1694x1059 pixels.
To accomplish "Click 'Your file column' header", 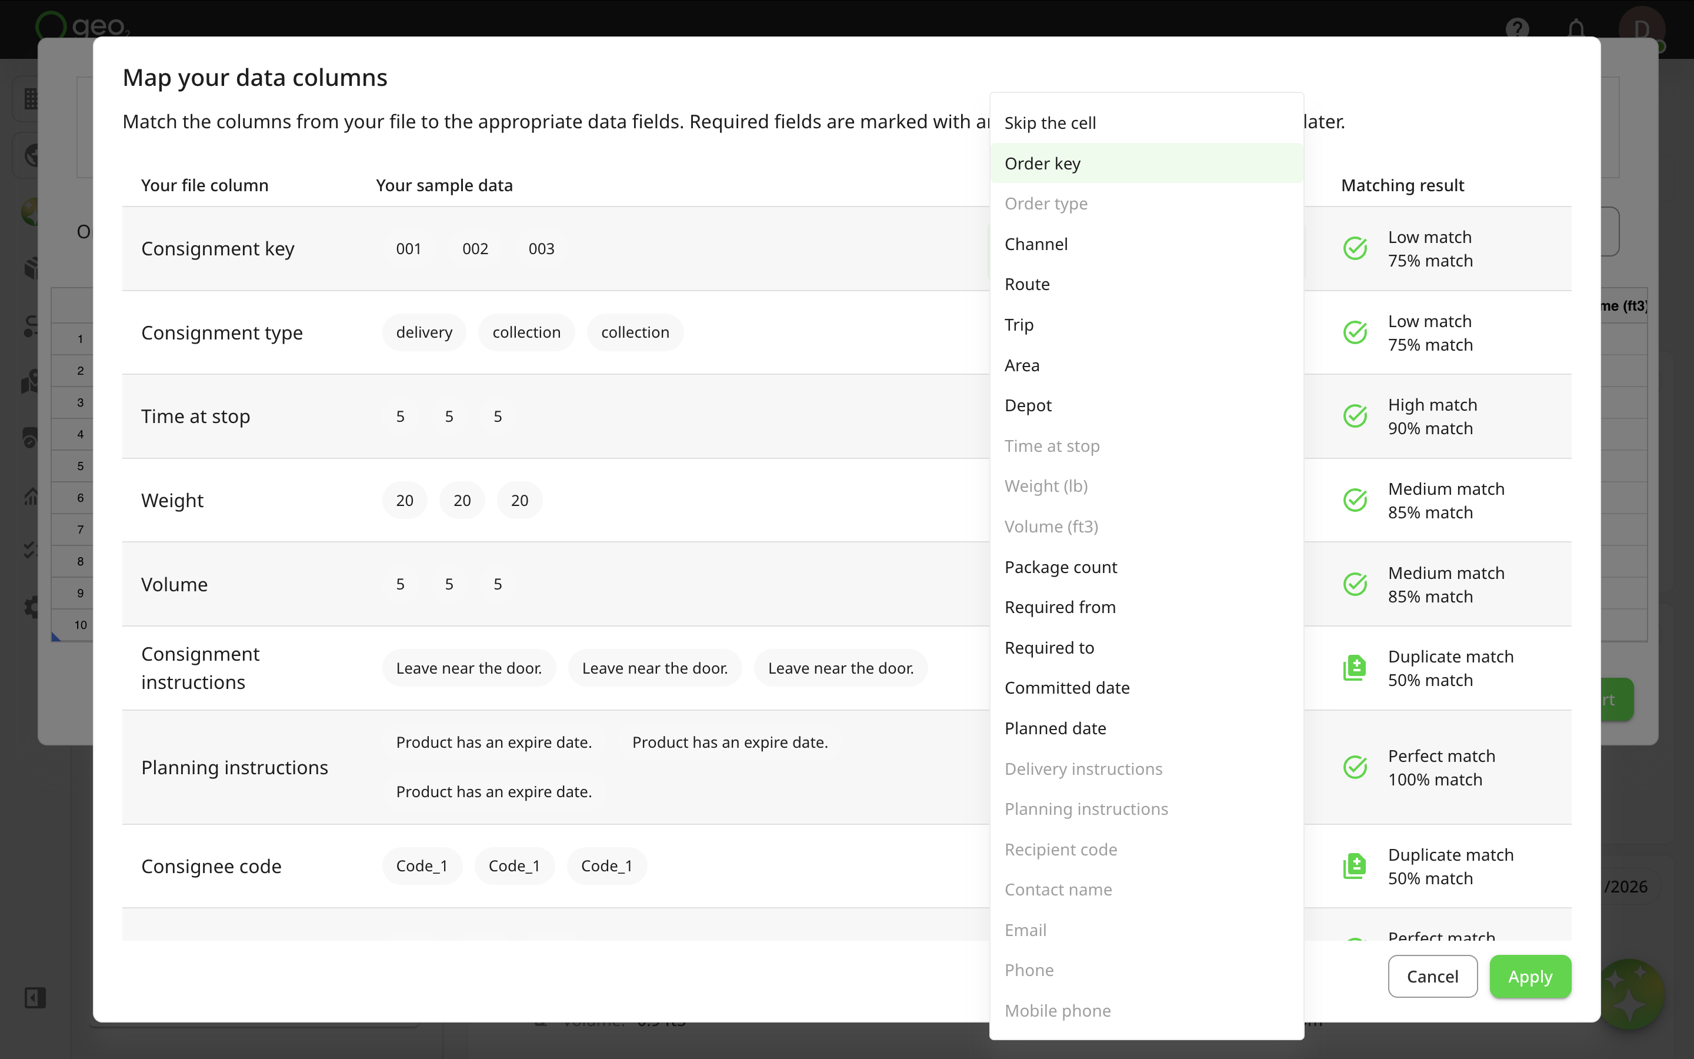I will [x=205, y=185].
